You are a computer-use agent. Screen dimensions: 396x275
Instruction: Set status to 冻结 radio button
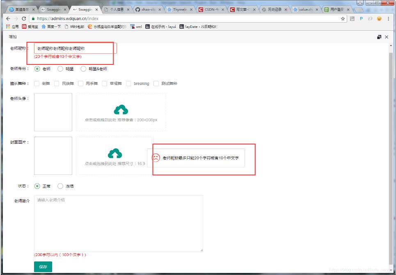pyautogui.click(x=60, y=186)
